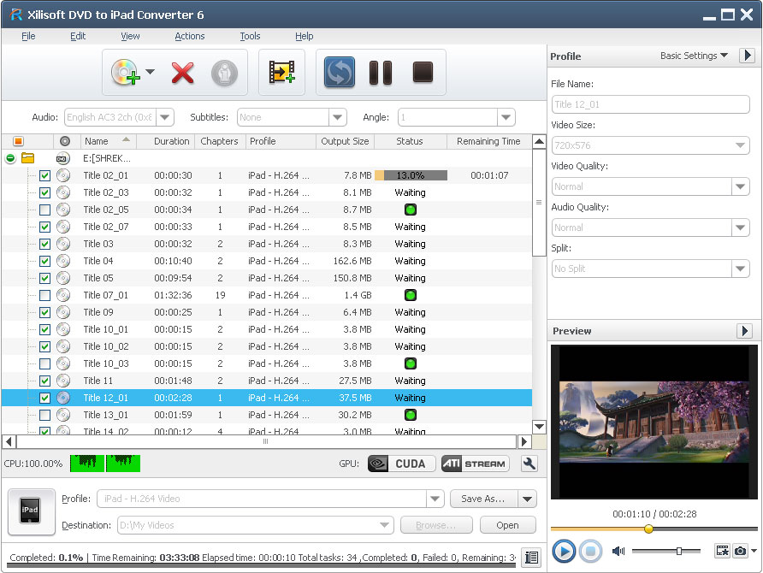Open settings via the wrench icon

529,463
